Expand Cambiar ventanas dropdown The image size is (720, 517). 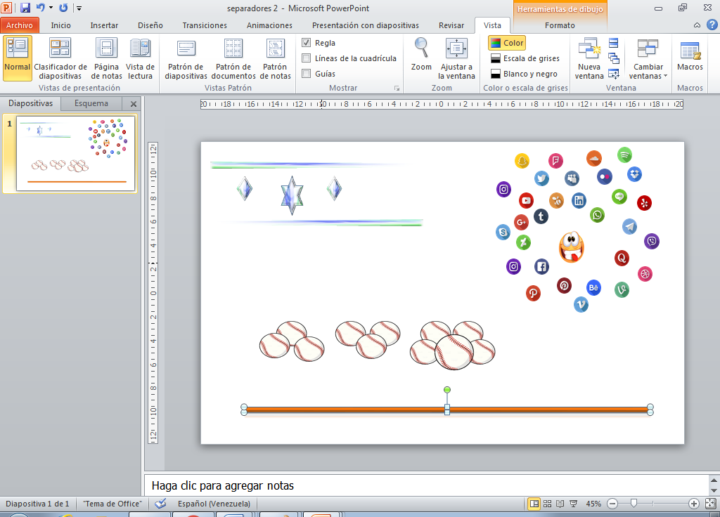click(x=648, y=58)
